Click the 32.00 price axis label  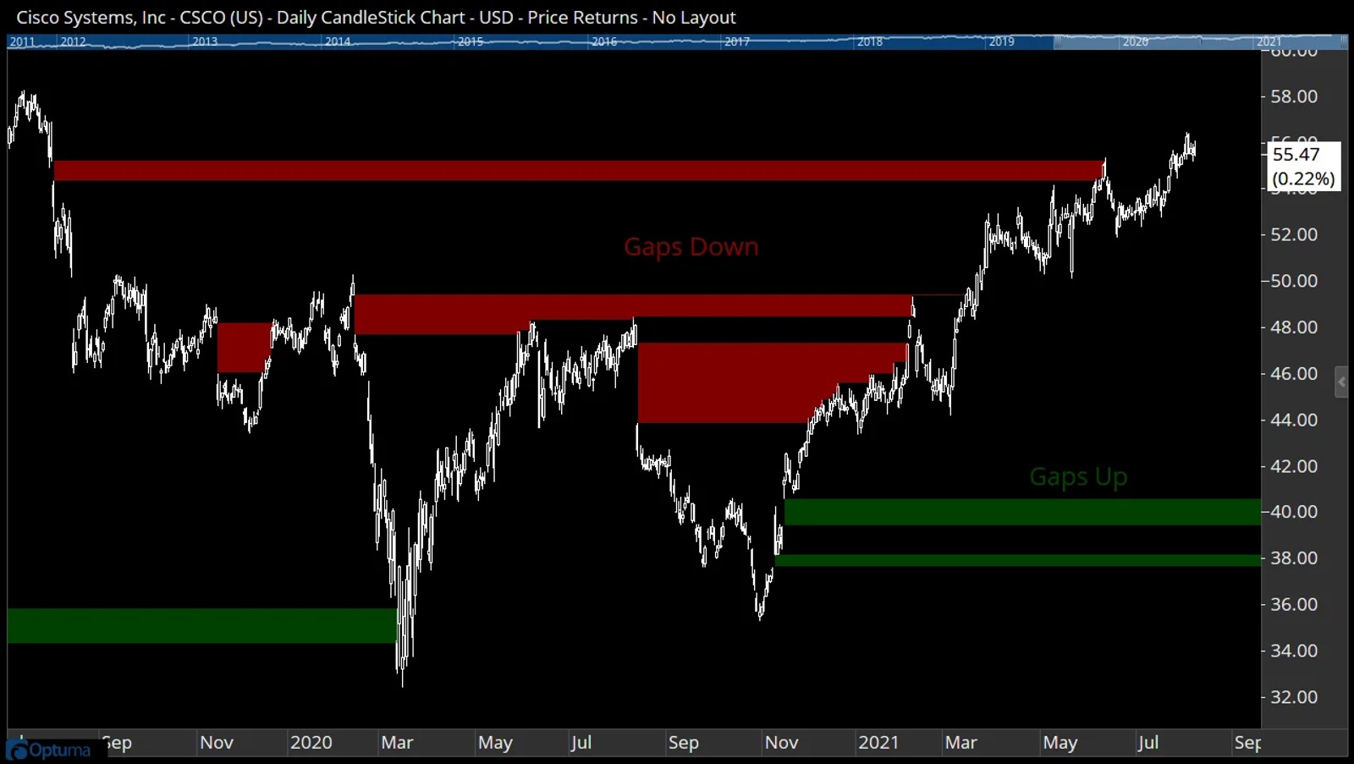(1294, 697)
